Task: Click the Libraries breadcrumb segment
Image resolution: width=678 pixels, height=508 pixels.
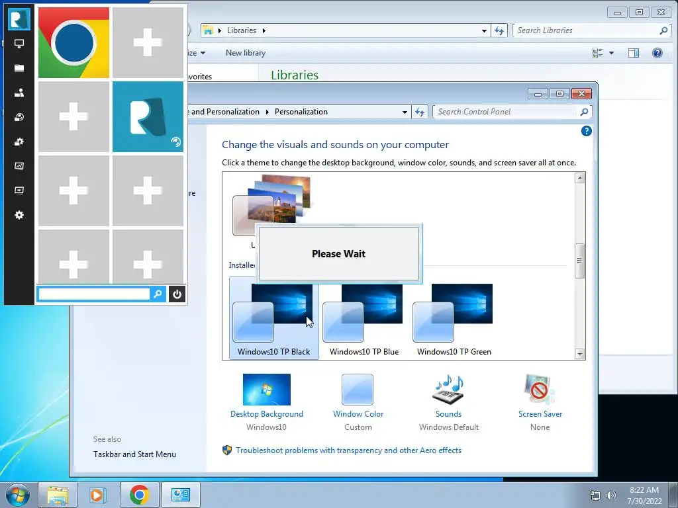Action: (x=242, y=30)
